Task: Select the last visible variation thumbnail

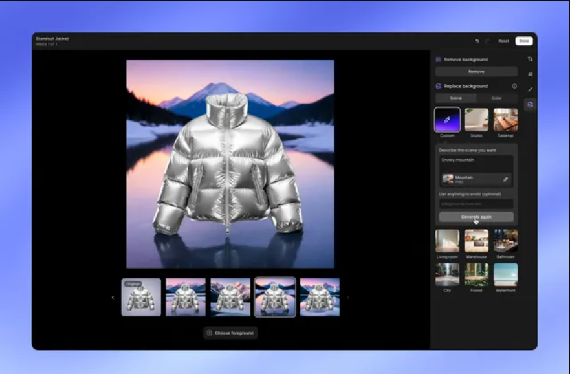Action: tap(320, 297)
